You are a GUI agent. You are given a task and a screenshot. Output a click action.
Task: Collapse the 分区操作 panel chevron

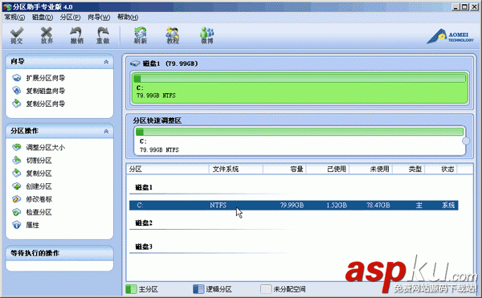(x=106, y=131)
